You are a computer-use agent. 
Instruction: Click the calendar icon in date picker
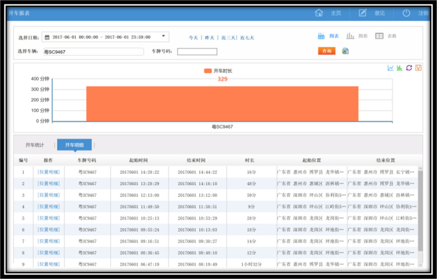tap(47, 37)
